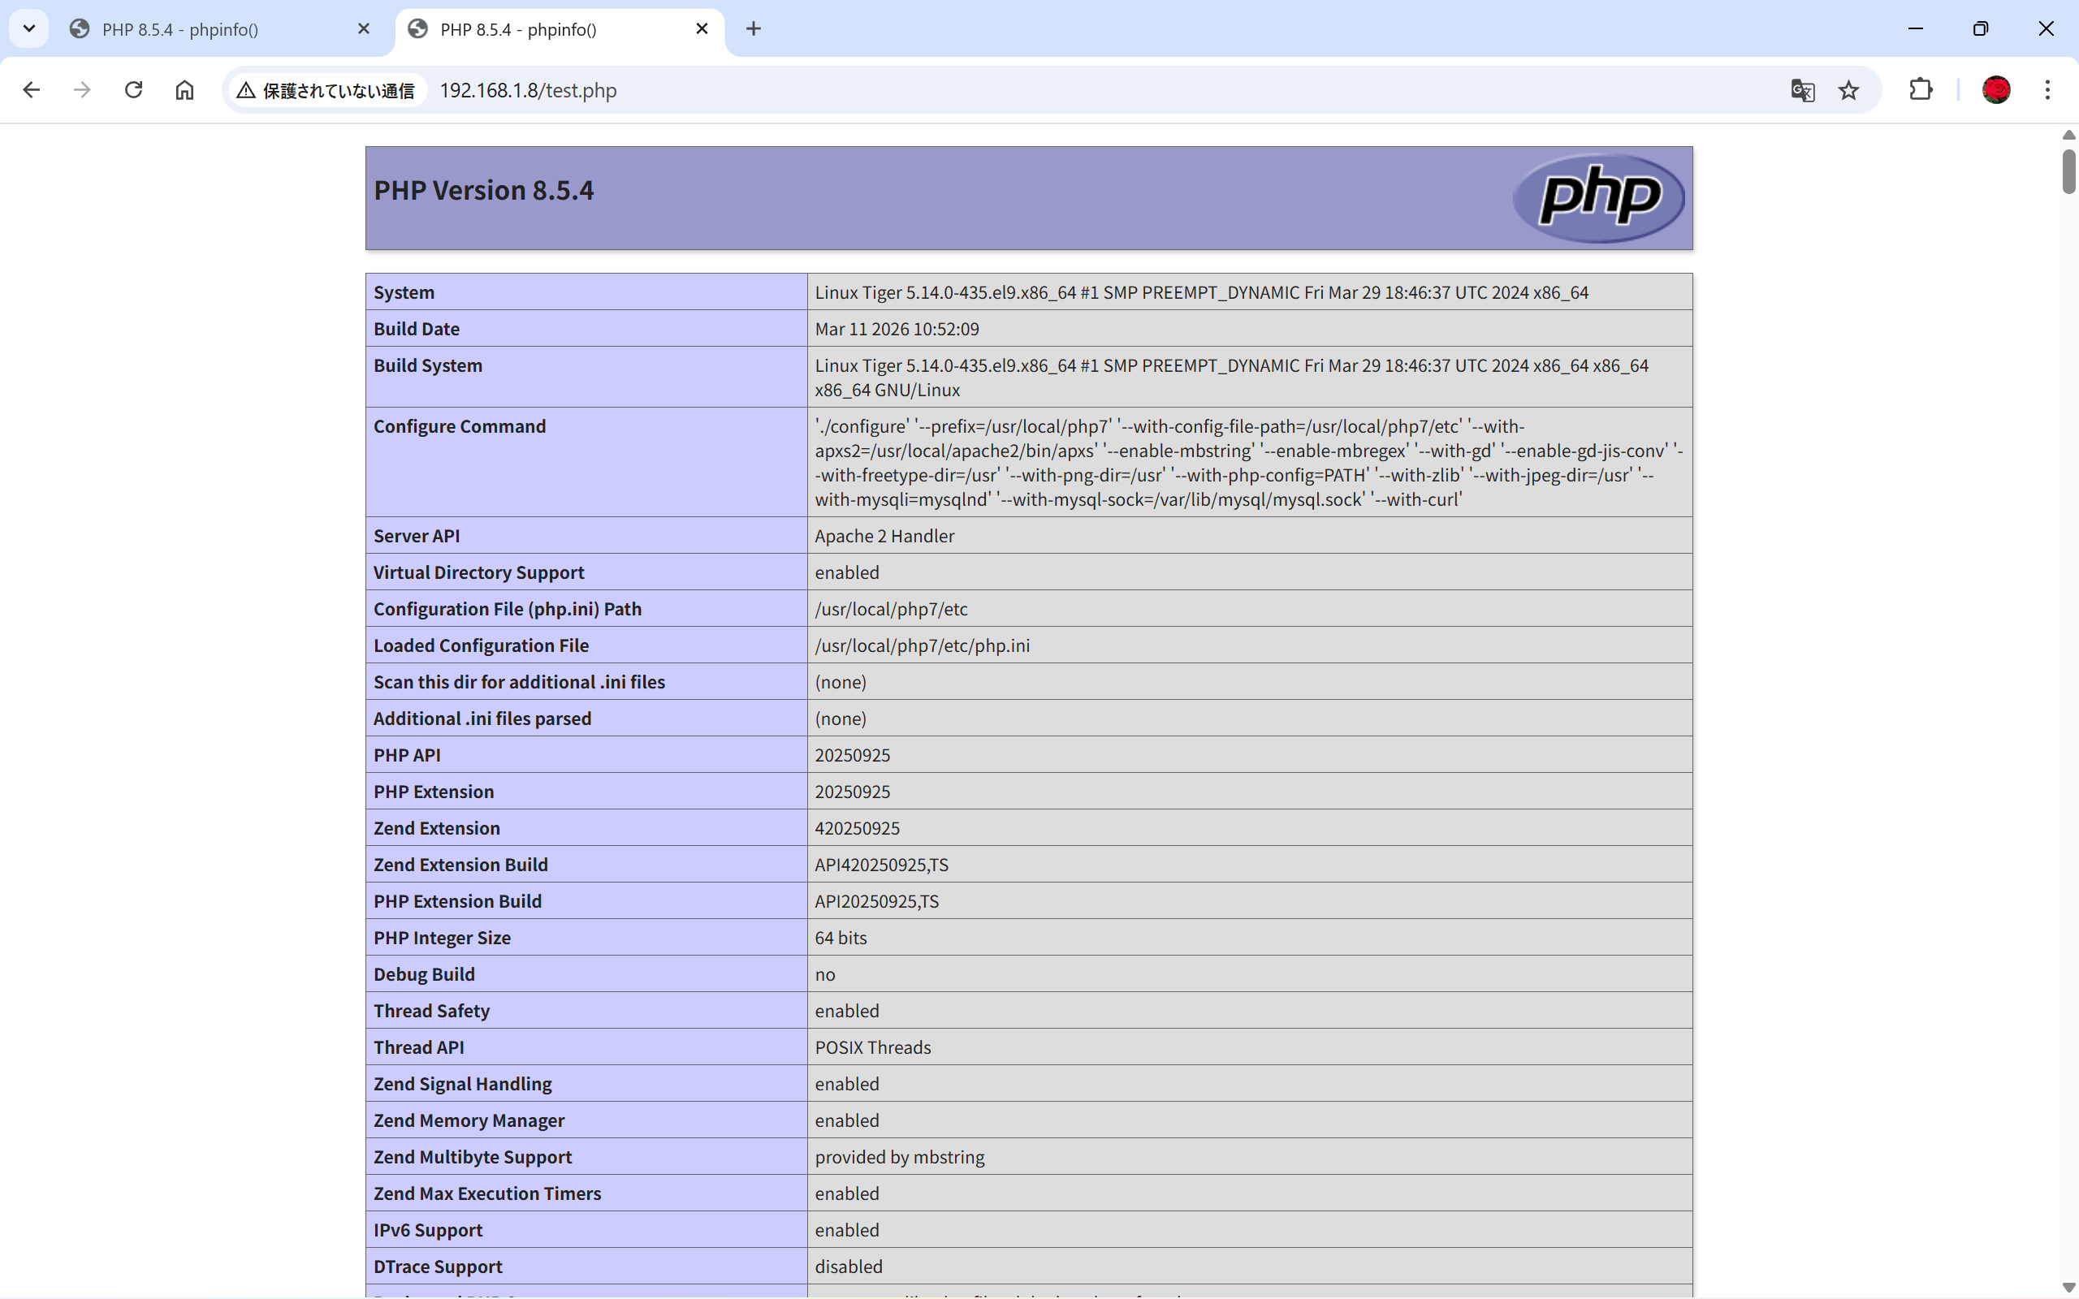Bookmark this page with star icon
2079x1299 pixels.
(x=1848, y=90)
